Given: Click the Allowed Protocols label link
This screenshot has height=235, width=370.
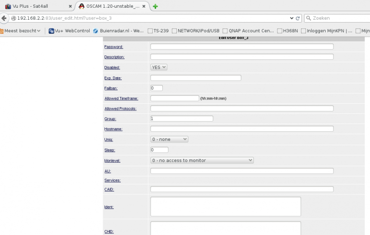Looking at the screenshot, I should (x=120, y=109).
